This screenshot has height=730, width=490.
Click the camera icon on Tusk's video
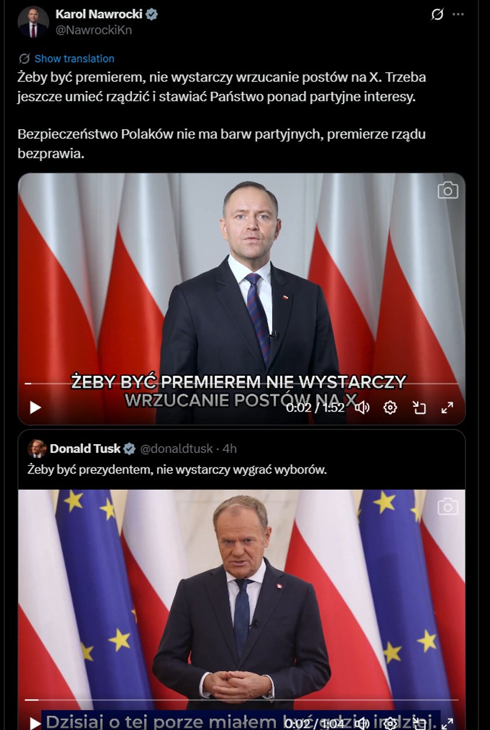448,506
